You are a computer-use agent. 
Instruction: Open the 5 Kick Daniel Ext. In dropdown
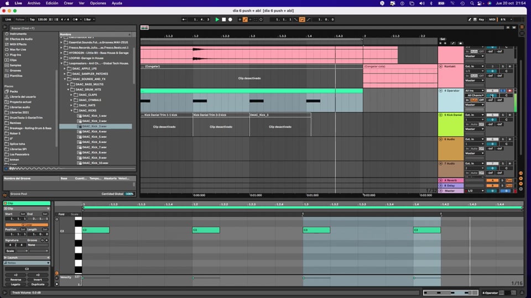click(x=474, y=115)
